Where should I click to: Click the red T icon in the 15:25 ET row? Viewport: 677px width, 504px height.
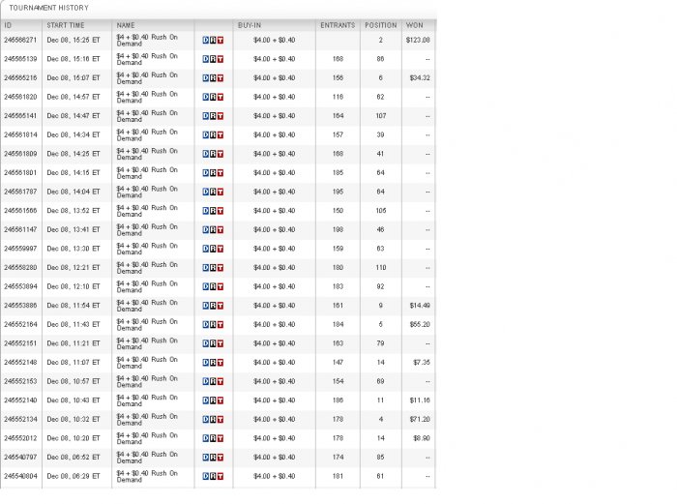coord(221,41)
